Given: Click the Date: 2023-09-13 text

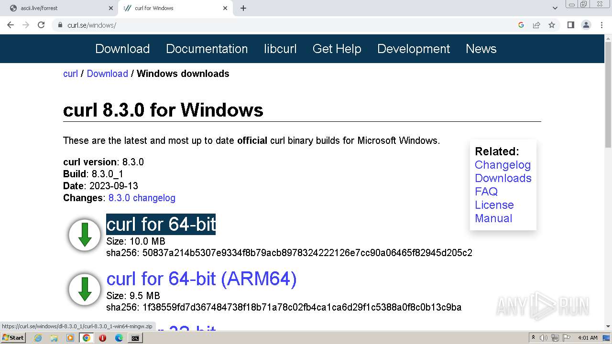Looking at the screenshot, I should (x=100, y=186).
